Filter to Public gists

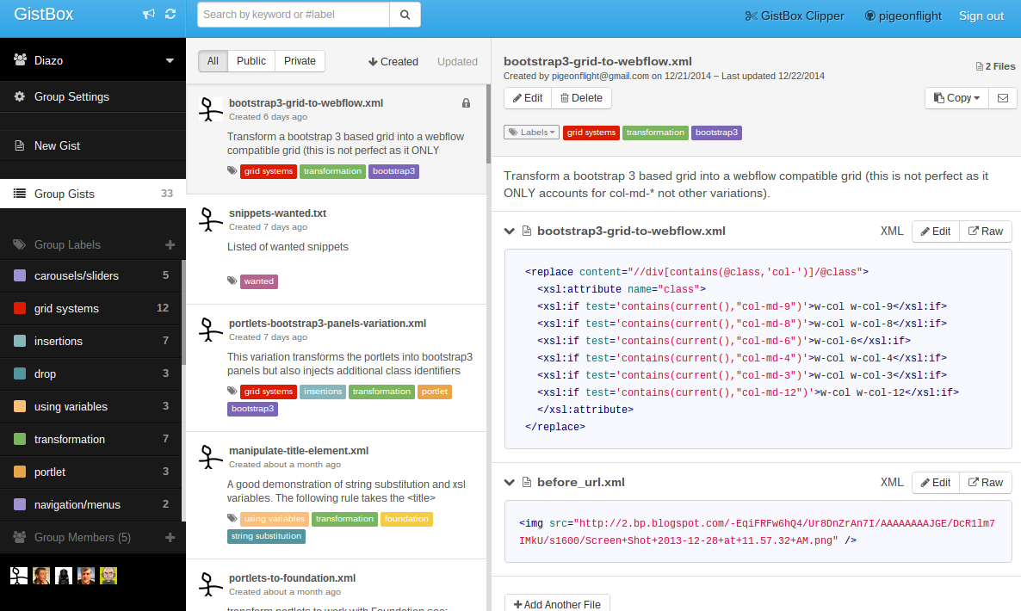pyautogui.click(x=251, y=61)
